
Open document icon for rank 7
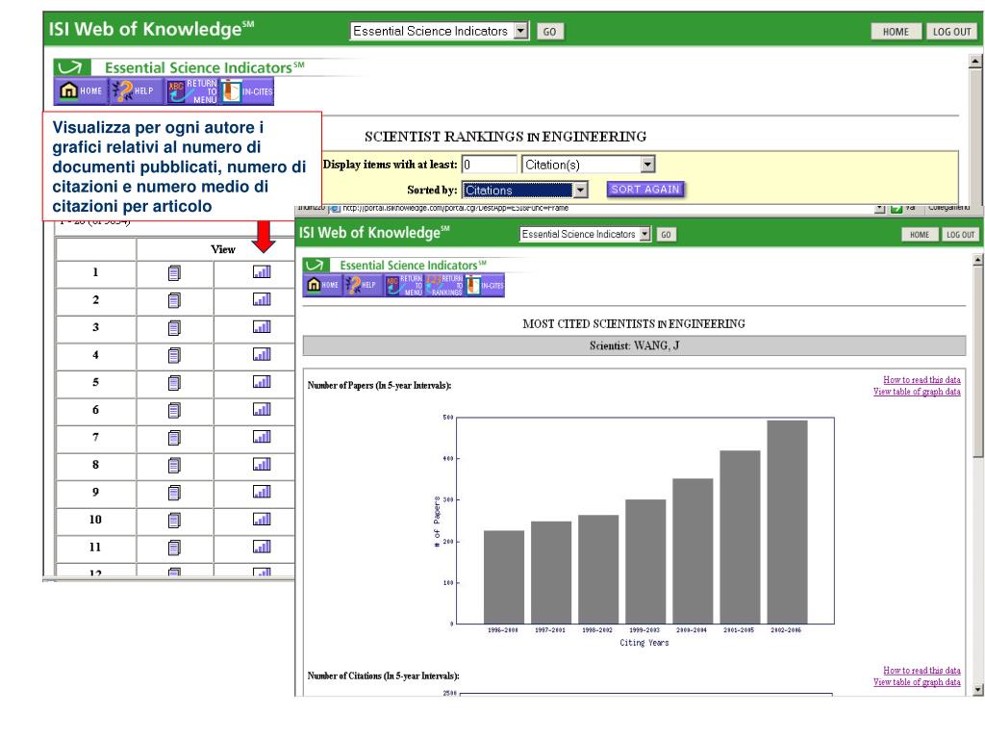click(175, 438)
